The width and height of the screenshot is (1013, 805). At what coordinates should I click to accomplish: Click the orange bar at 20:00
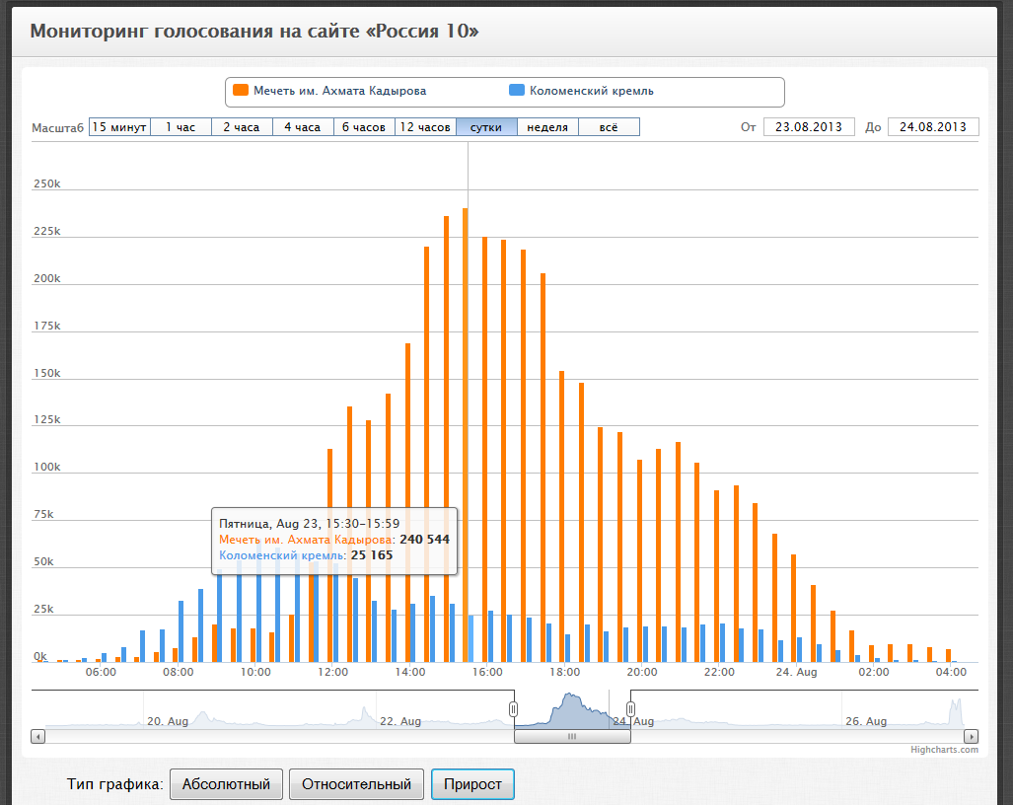[x=639, y=560]
